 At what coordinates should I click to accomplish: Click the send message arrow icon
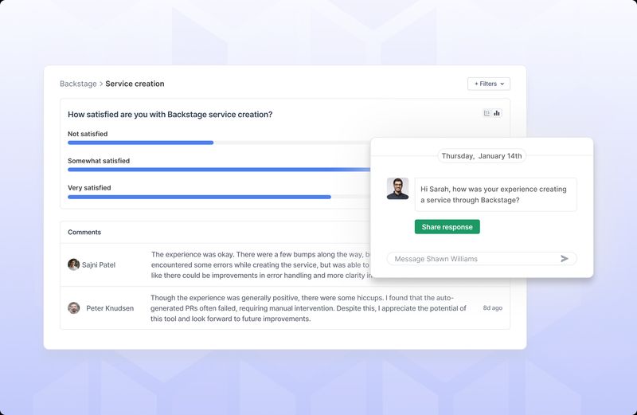(x=565, y=259)
